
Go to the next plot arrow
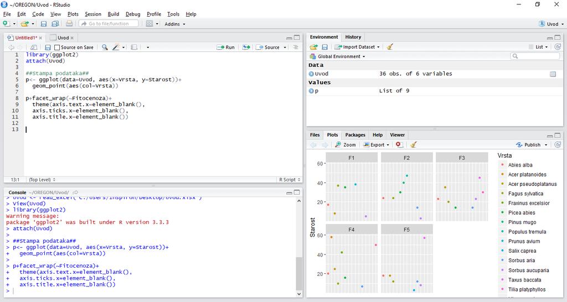[x=324, y=145]
